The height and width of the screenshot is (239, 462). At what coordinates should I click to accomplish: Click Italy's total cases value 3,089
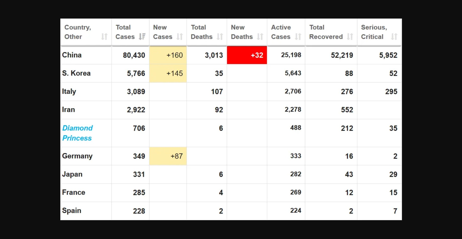tap(136, 92)
